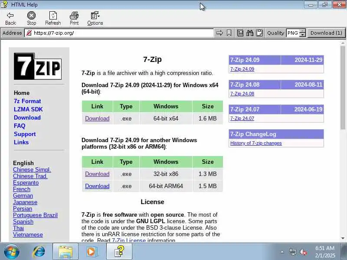This screenshot has height=260, width=347.
Task: Launch Internet Explorer from taskbar
Action: coord(39,252)
